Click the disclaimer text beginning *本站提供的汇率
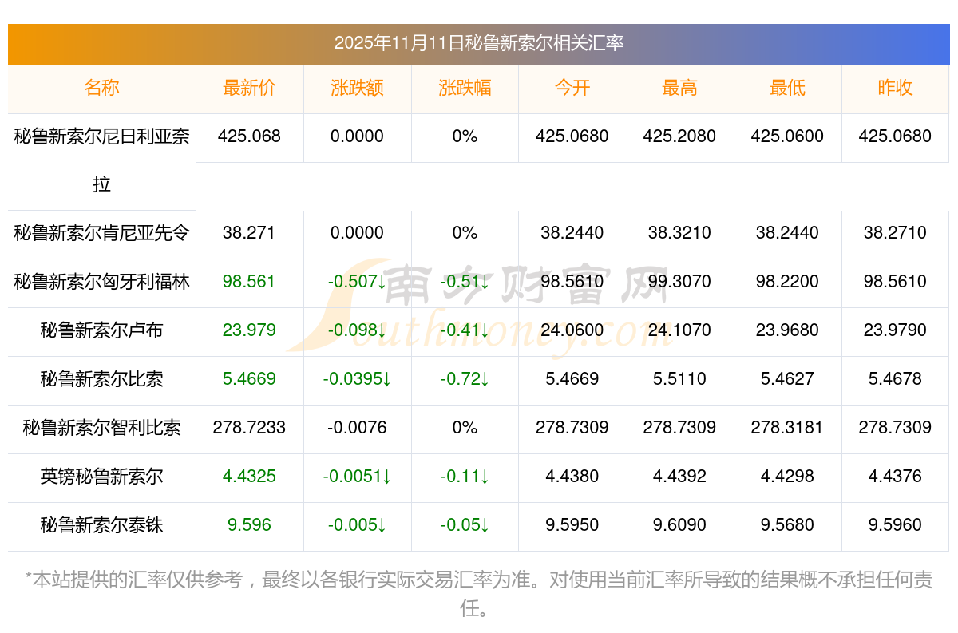The image size is (958, 633). point(479,594)
